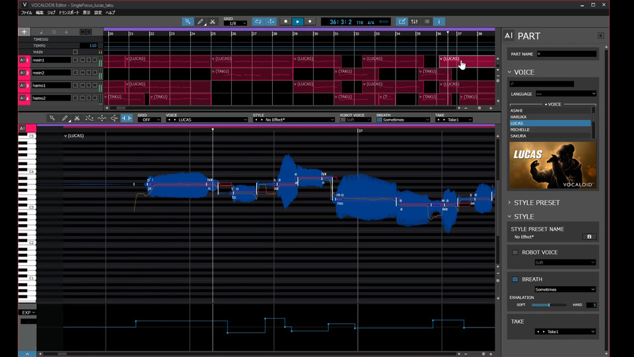Select the piano roll pencil tool
The width and height of the screenshot is (634, 357).
65,118
